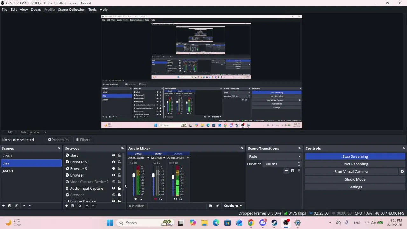
Task: Float the Audio Mixer dock panel
Action: pos(242,149)
